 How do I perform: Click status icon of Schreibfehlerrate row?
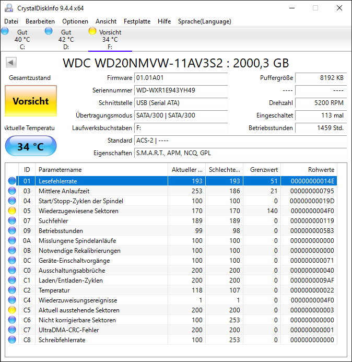(x=12, y=340)
